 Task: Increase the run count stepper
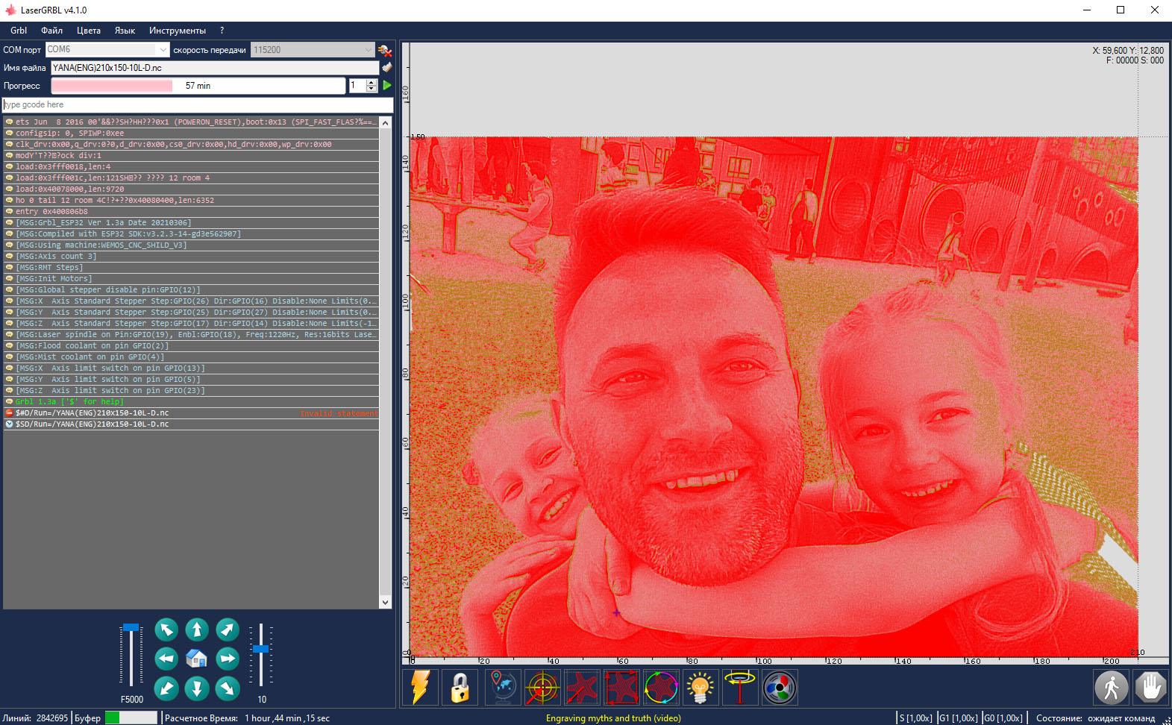(x=372, y=82)
